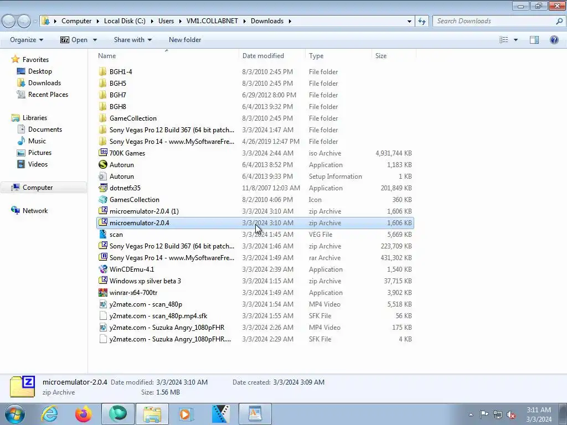This screenshot has width=567, height=425.
Task: Click the zip thumbnail in details pane
Action: click(22, 387)
